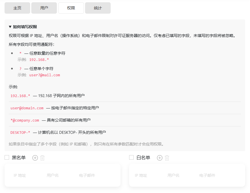Add a new blacklist entry

pos(35,158)
